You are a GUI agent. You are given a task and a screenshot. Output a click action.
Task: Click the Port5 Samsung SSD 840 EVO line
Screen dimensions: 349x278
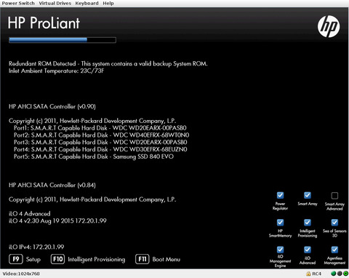click(94, 156)
